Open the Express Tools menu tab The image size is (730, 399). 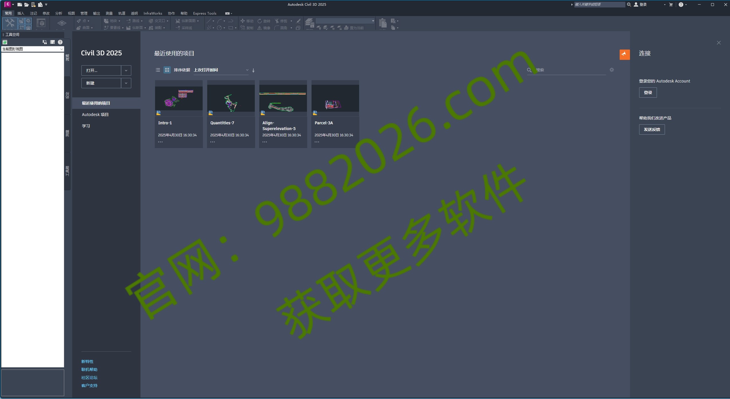(204, 13)
